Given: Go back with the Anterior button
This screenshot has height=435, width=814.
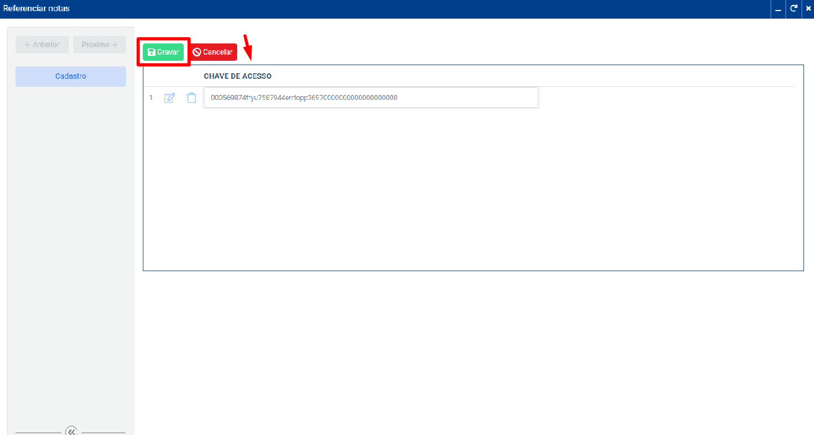Looking at the screenshot, I should 42,45.
